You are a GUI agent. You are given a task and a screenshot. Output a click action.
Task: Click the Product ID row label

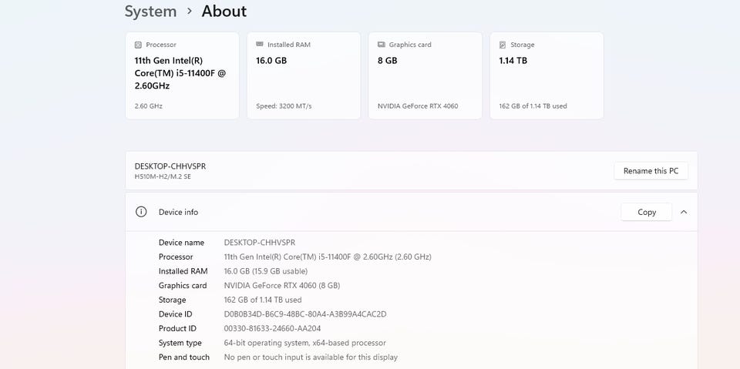click(x=177, y=328)
